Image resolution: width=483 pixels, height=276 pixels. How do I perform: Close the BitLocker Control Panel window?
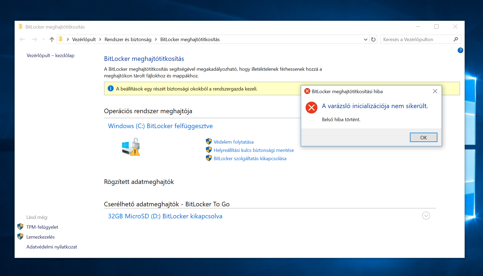(455, 27)
